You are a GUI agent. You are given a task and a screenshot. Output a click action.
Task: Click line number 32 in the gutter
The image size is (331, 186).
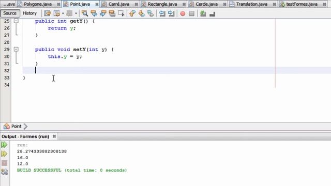point(7,71)
